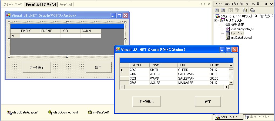This screenshot has height=121, width=275.
Task: Click データ表示 button in the running window
Action: pos(146,101)
